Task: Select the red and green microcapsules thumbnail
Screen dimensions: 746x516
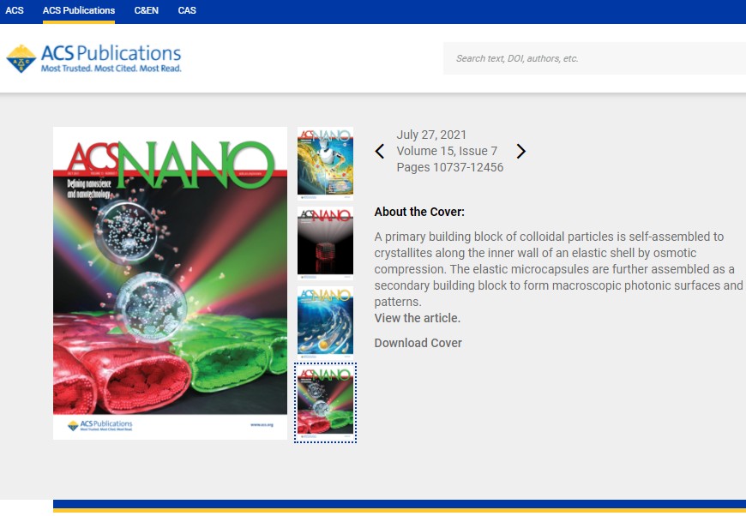Action: tap(326, 403)
